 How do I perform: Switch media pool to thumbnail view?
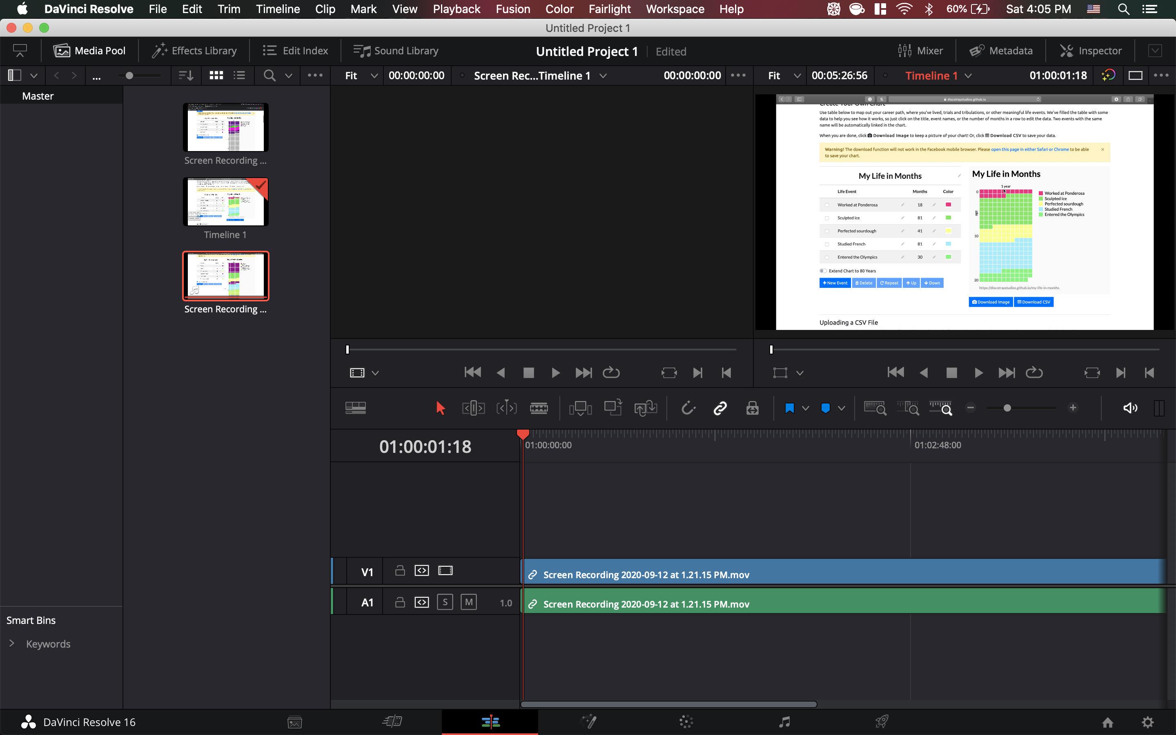coord(216,76)
